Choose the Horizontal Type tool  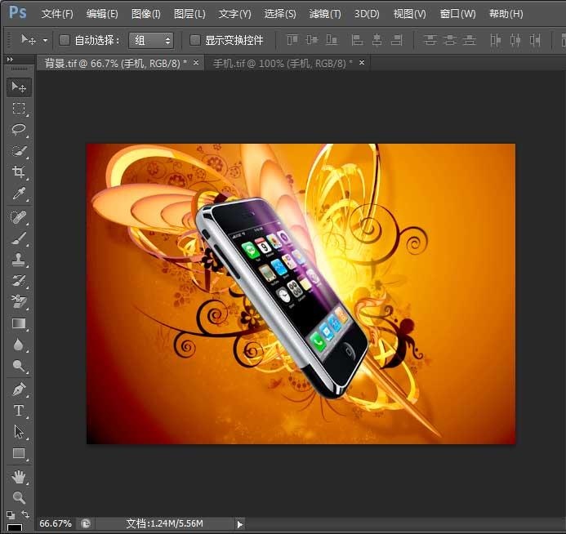click(19, 411)
